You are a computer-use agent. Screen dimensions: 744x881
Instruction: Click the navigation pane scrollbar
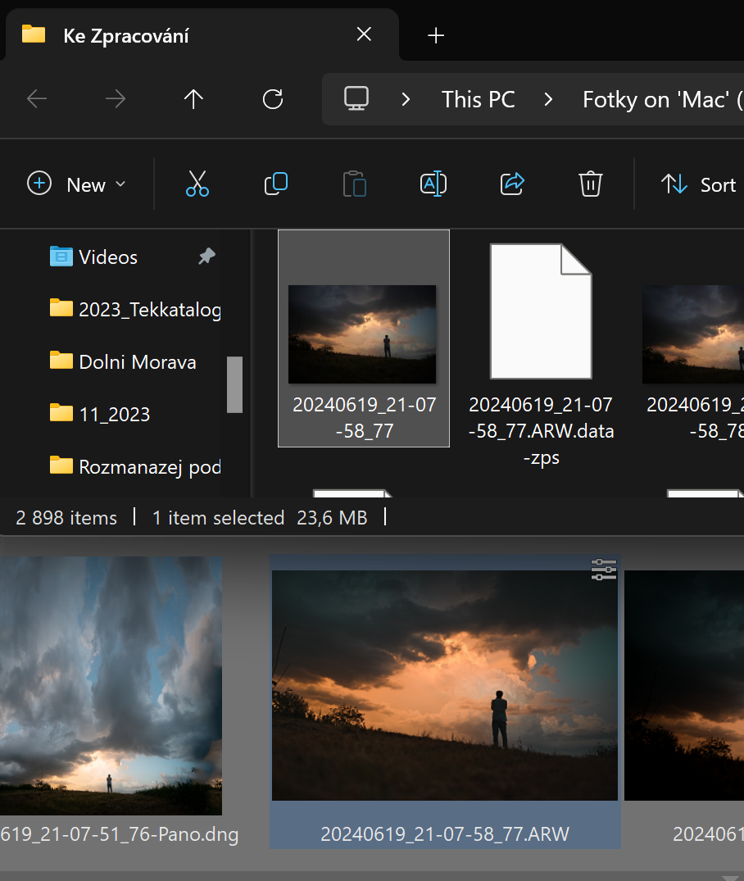234,384
